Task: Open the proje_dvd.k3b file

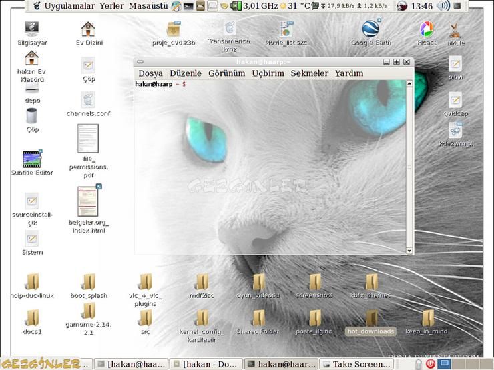Action: pos(173,30)
